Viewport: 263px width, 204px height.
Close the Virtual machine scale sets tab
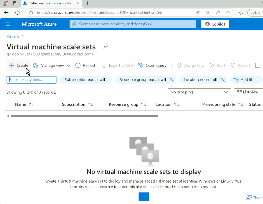coord(78,3)
